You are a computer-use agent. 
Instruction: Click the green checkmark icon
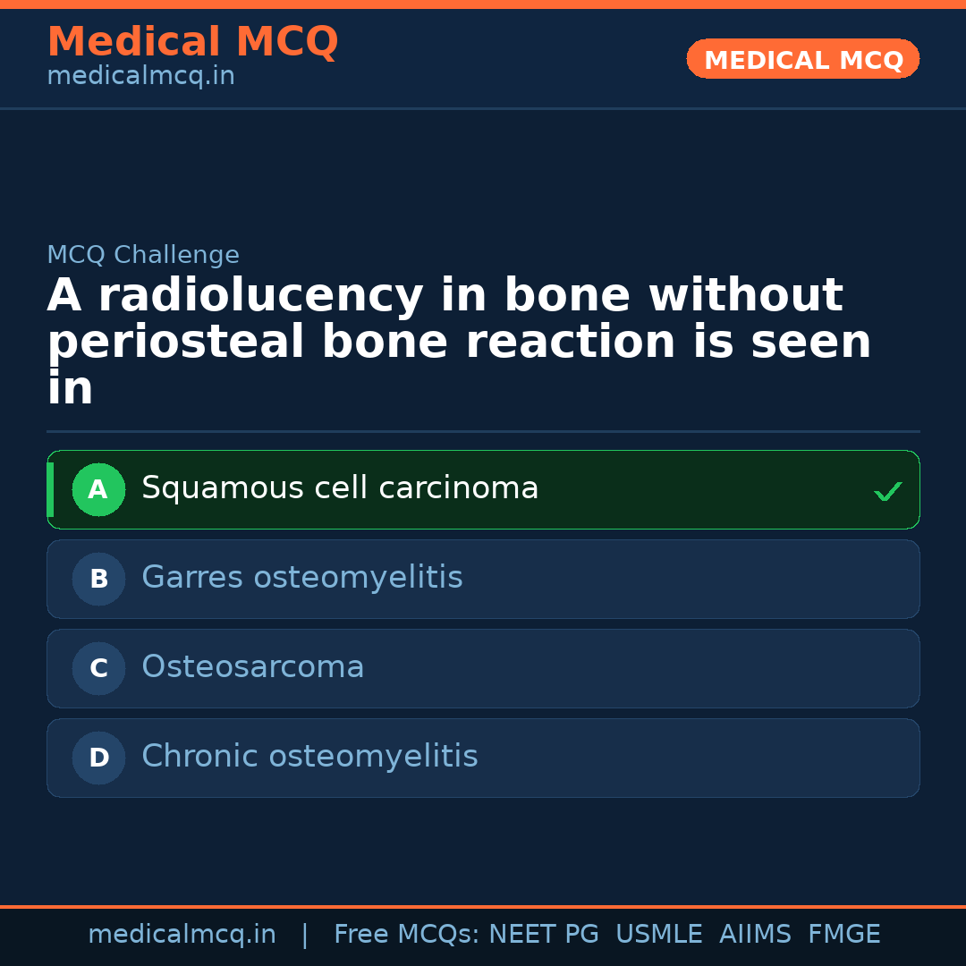coord(887,491)
